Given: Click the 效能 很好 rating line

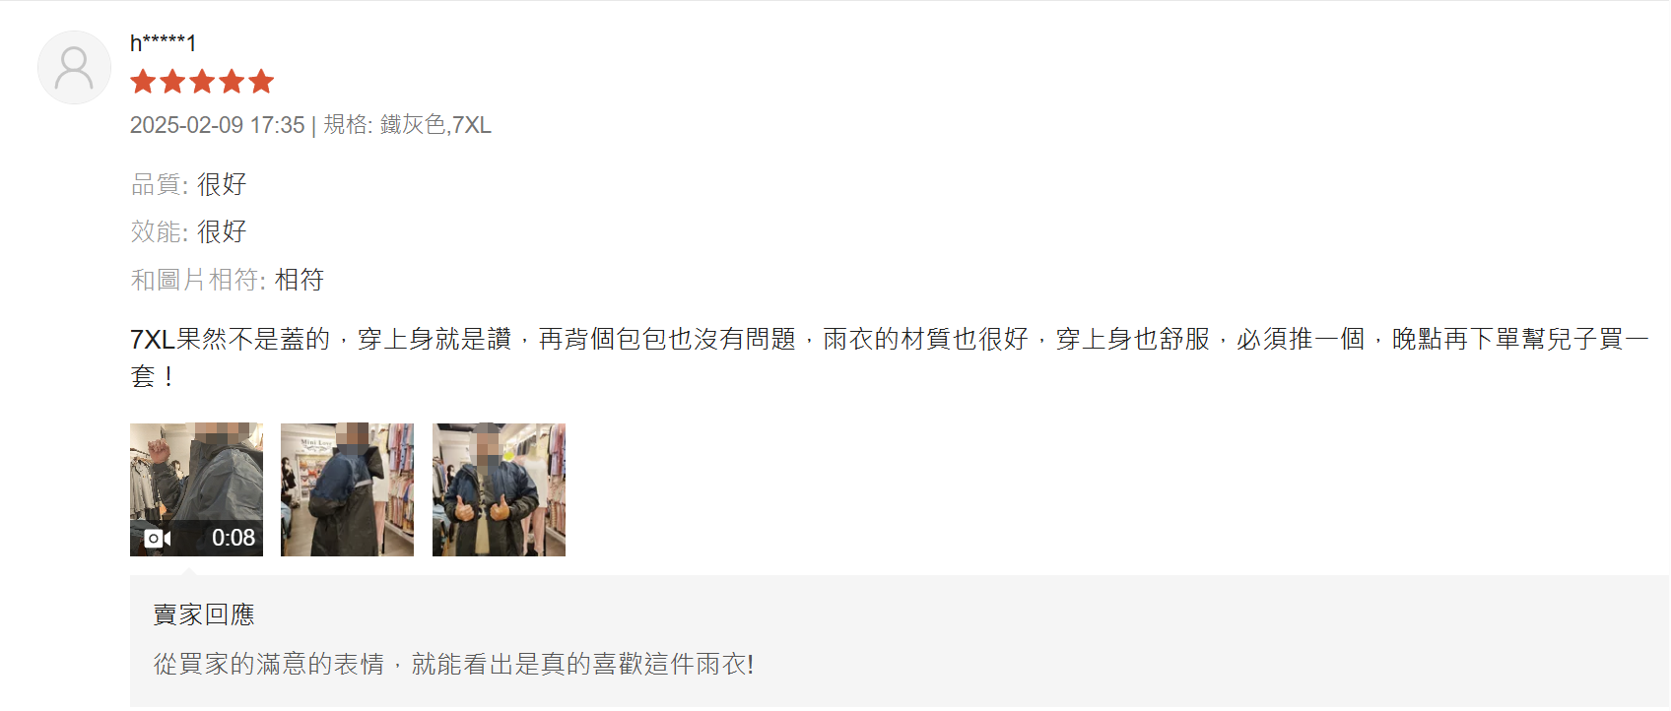Looking at the screenshot, I should coord(188,231).
